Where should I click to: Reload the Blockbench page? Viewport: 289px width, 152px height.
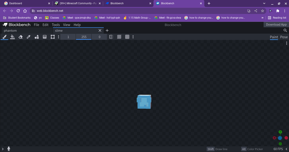pyautogui.click(x=18, y=11)
